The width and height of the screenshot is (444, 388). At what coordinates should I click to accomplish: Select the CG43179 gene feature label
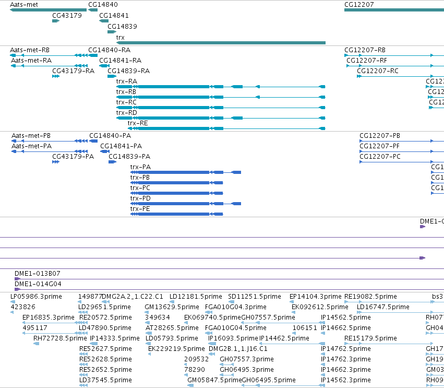pos(67,16)
